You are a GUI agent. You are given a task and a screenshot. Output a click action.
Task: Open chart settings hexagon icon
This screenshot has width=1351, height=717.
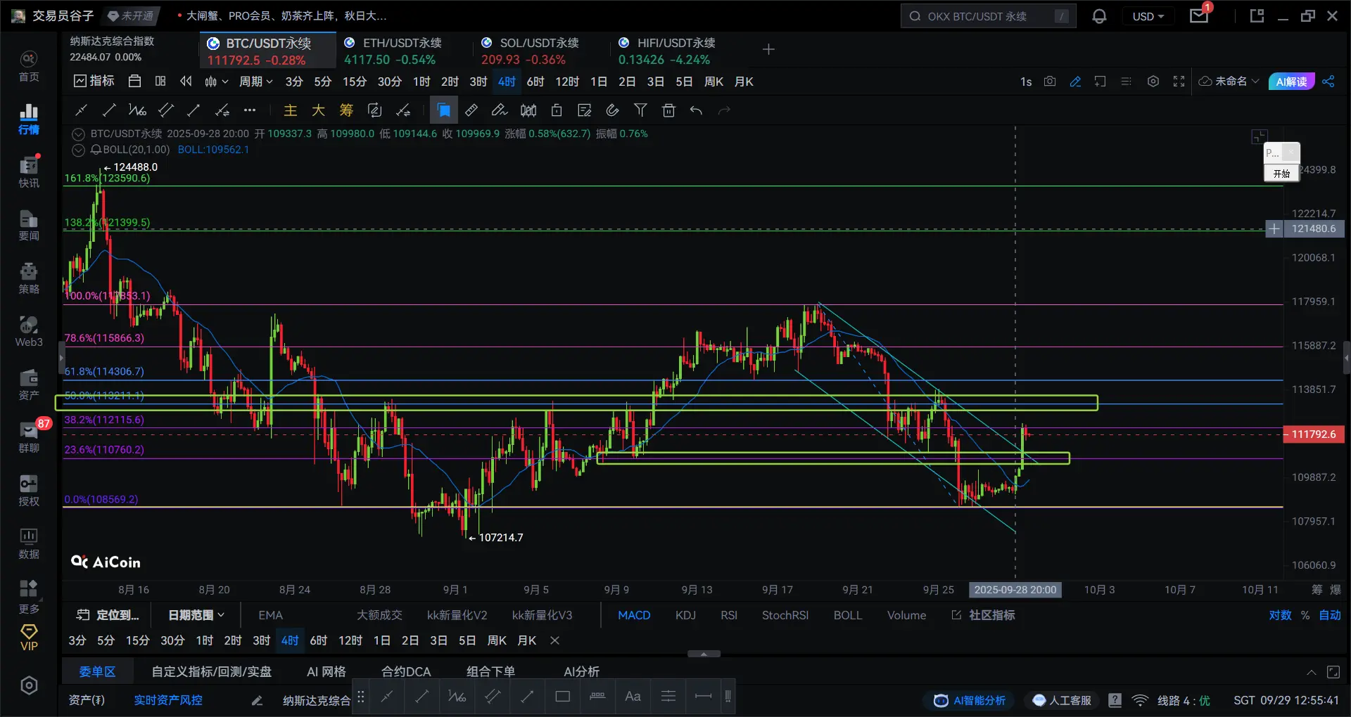pos(1153,82)
